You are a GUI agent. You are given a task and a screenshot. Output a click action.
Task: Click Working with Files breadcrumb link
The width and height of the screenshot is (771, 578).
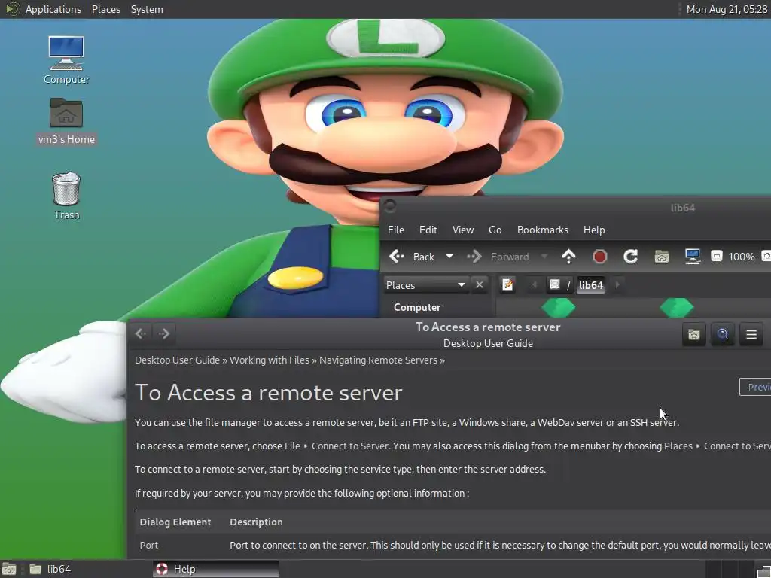[270, 360]
